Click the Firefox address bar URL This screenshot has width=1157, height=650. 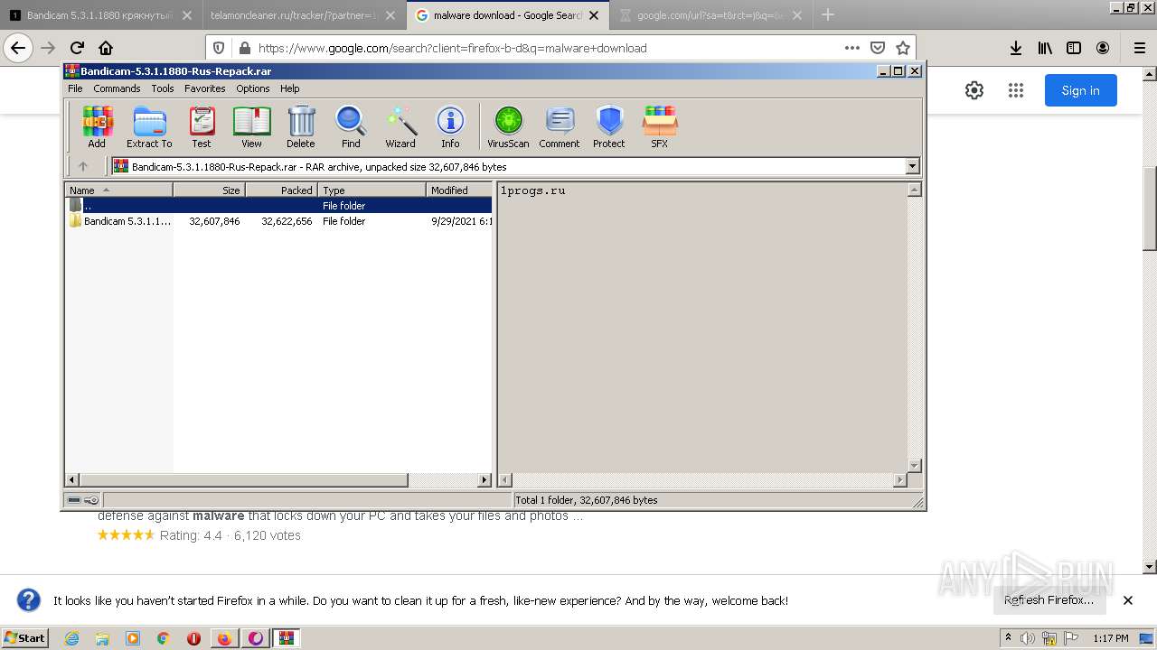[452, 49]
